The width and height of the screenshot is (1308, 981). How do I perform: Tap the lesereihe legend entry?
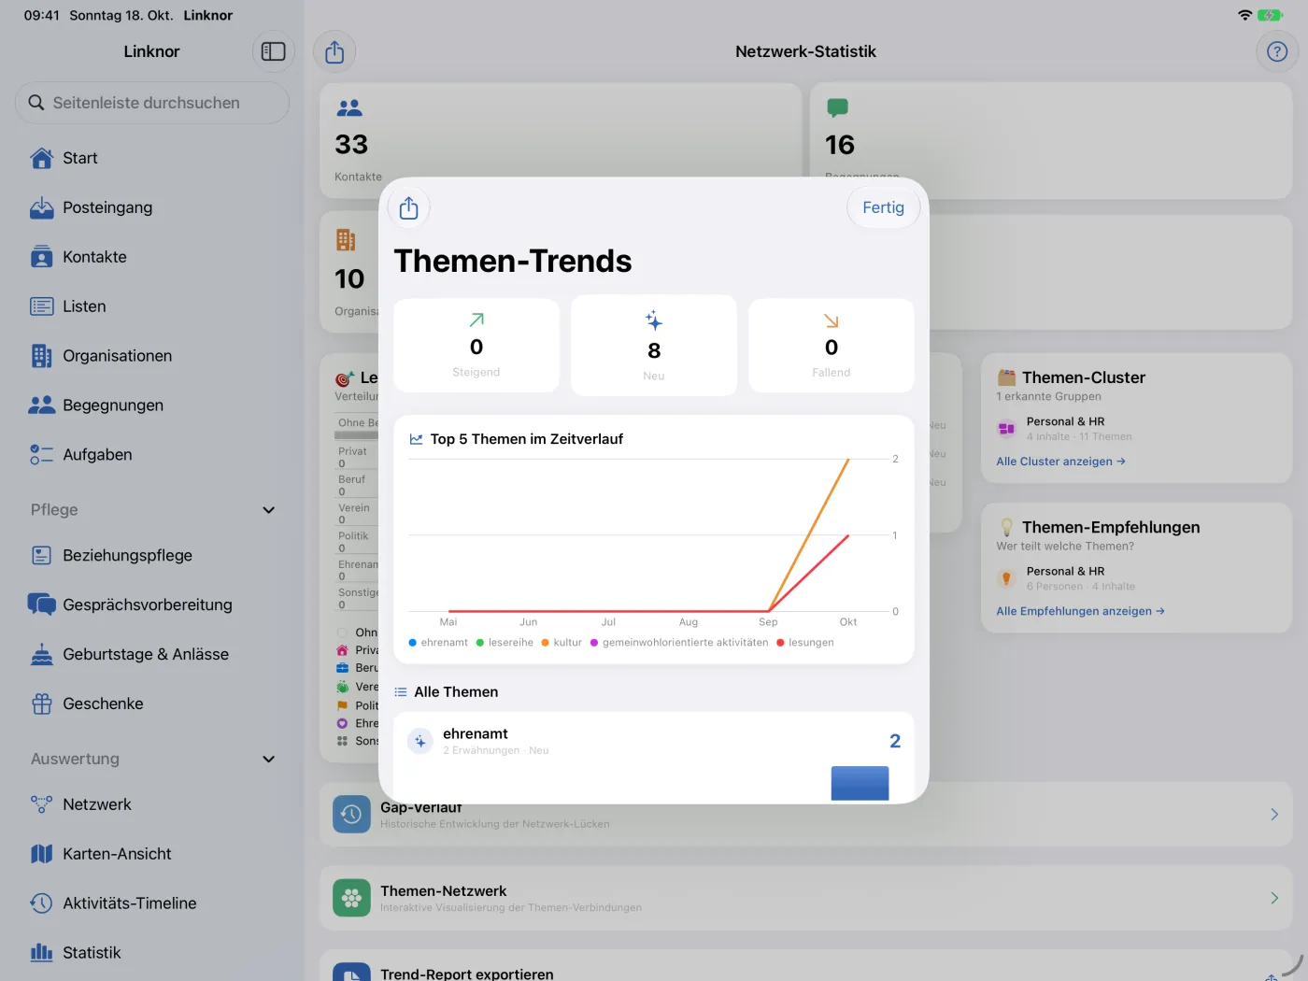[505, 643]
